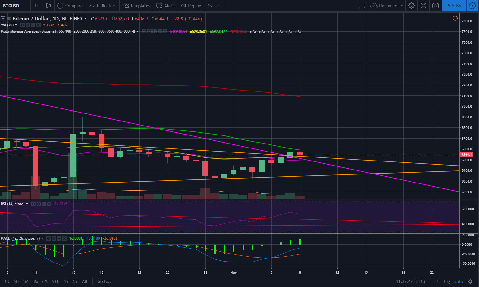Click the plus icon on the Vol indicator
The image size is (479, 287).
click(x=33, y=25)
